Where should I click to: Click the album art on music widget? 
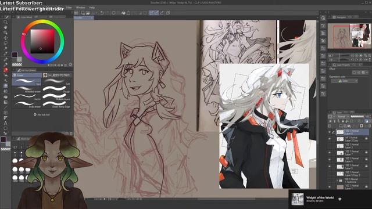click(297, 199)
